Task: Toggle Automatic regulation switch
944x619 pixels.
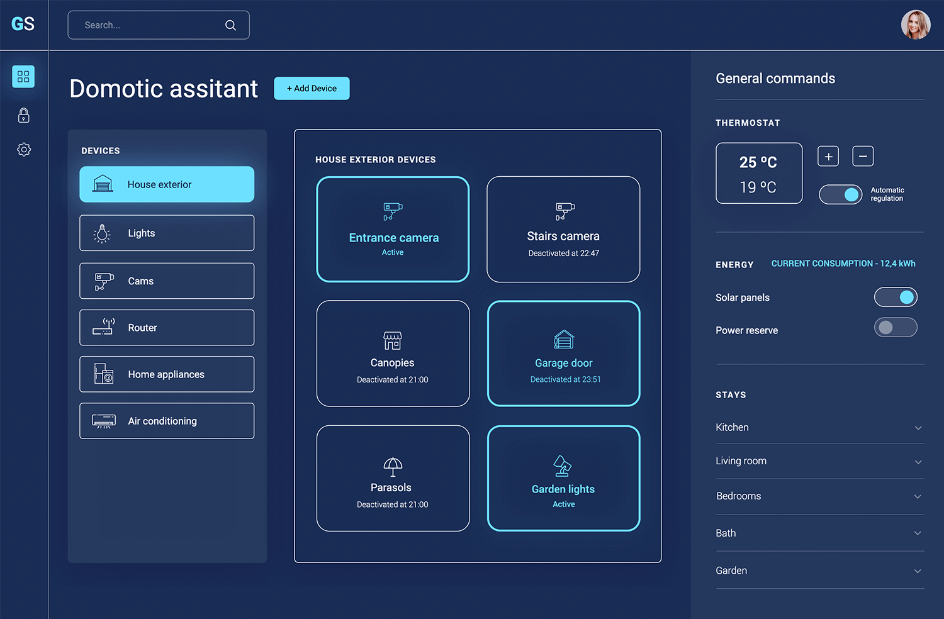Action: (841, 194)
